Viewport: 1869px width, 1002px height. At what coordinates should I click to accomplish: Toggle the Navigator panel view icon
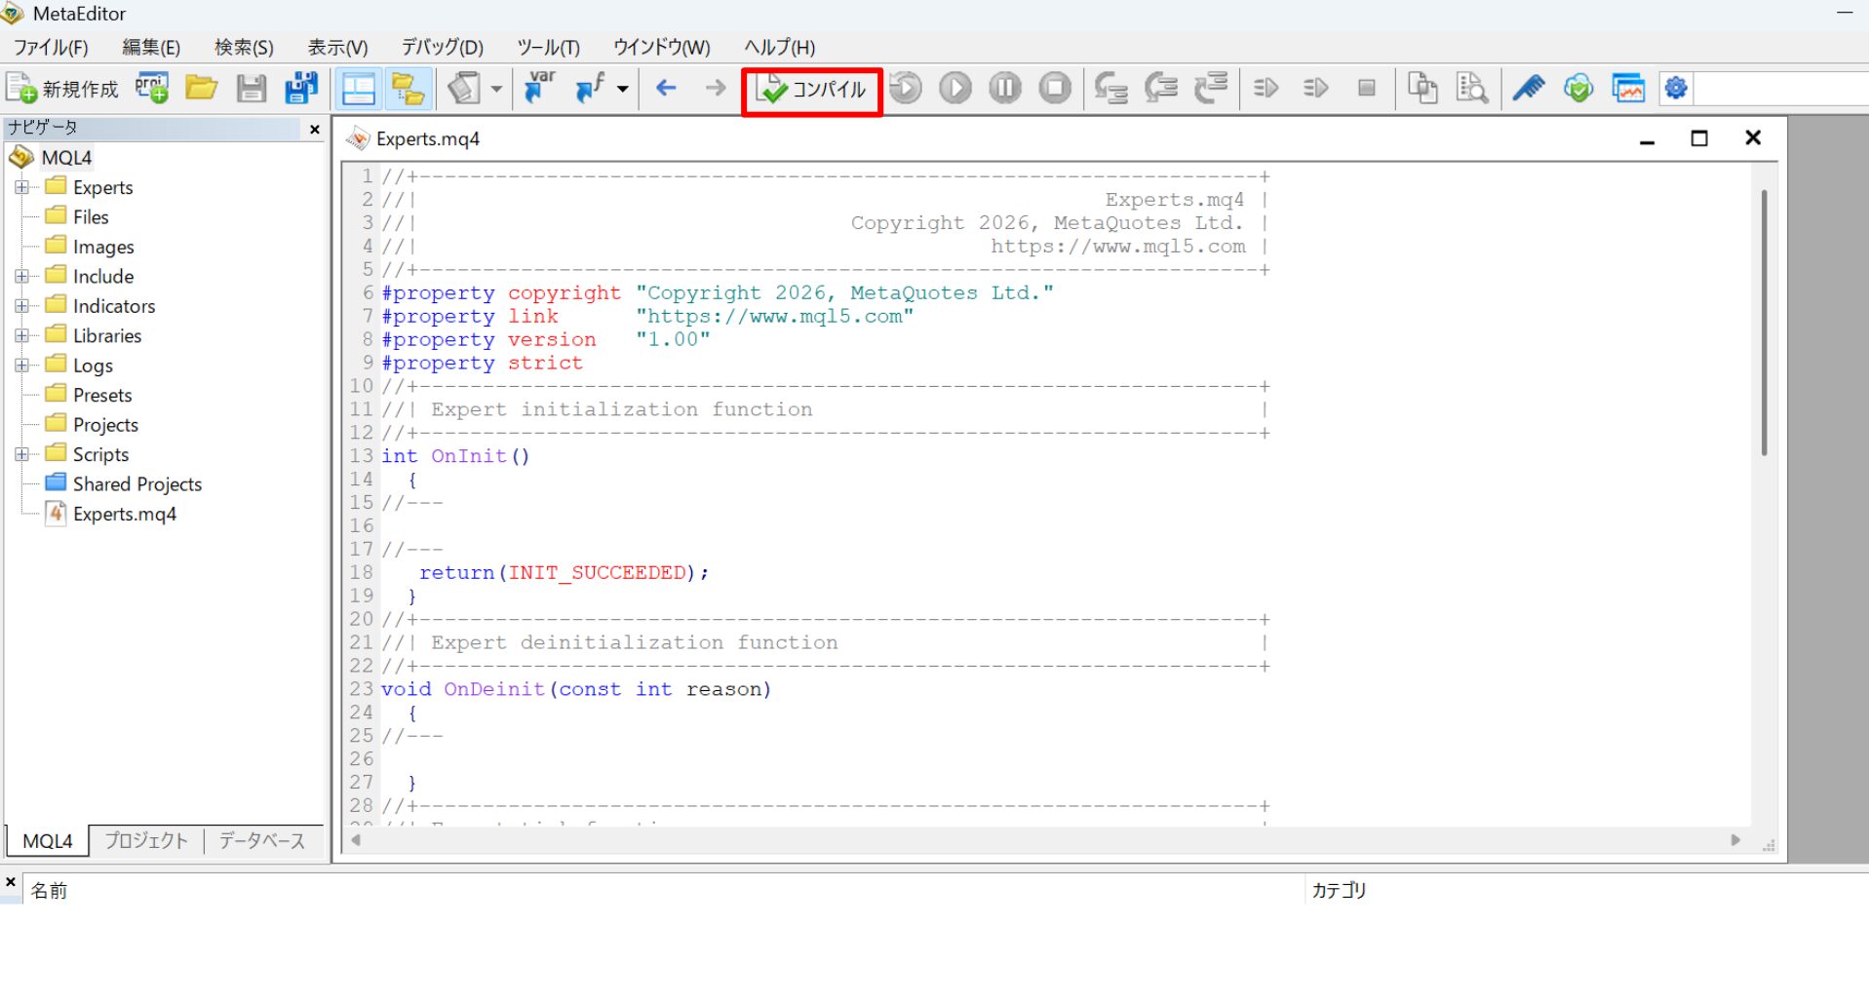(359, 89)
